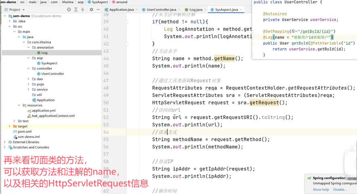
Task: Click the locate-file target icon in Project panel
Action: pos(69,10)
